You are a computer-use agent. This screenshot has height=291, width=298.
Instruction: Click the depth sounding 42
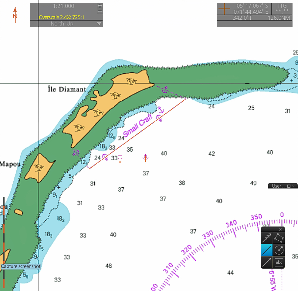[x=212, y=153]
